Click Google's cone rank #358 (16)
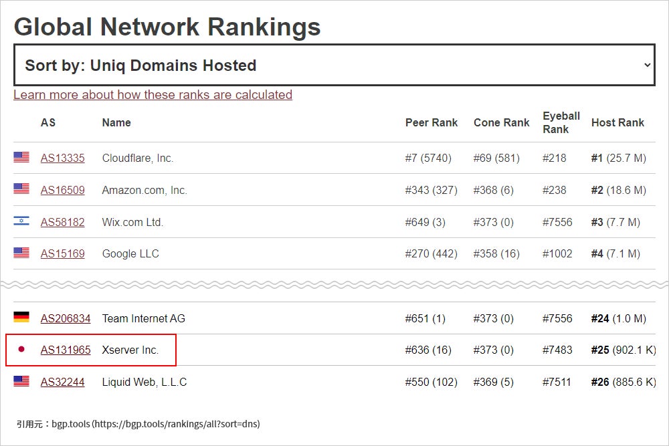This screenshot has width=669, height=446. click(x=496, y=253)
